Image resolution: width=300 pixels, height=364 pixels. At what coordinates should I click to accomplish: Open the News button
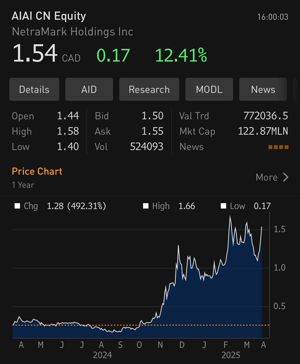(x=263, y=89)
